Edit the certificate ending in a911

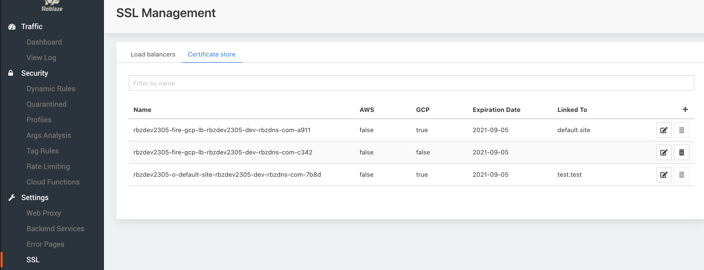664,130
